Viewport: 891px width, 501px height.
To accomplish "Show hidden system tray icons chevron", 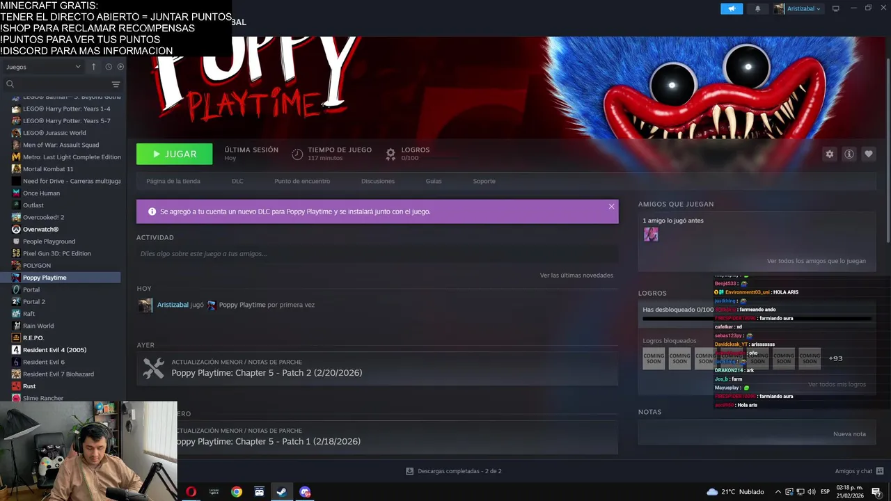I will tap(778, 492).
